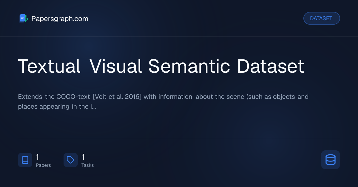Click the description starting 'Extends the COCO-text'

[x=163, y=102]
